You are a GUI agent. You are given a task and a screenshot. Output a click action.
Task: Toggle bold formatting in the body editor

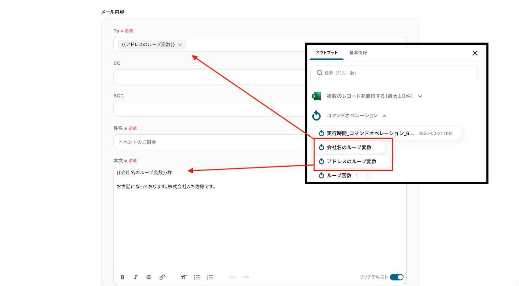(x=122, y=277)
